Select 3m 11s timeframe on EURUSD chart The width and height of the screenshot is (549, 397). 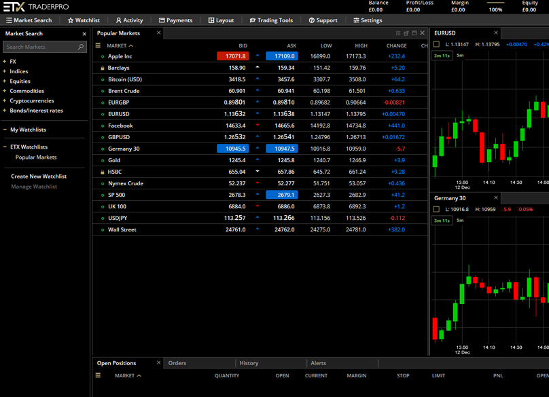pyautogui.click(x=442, y=56)
